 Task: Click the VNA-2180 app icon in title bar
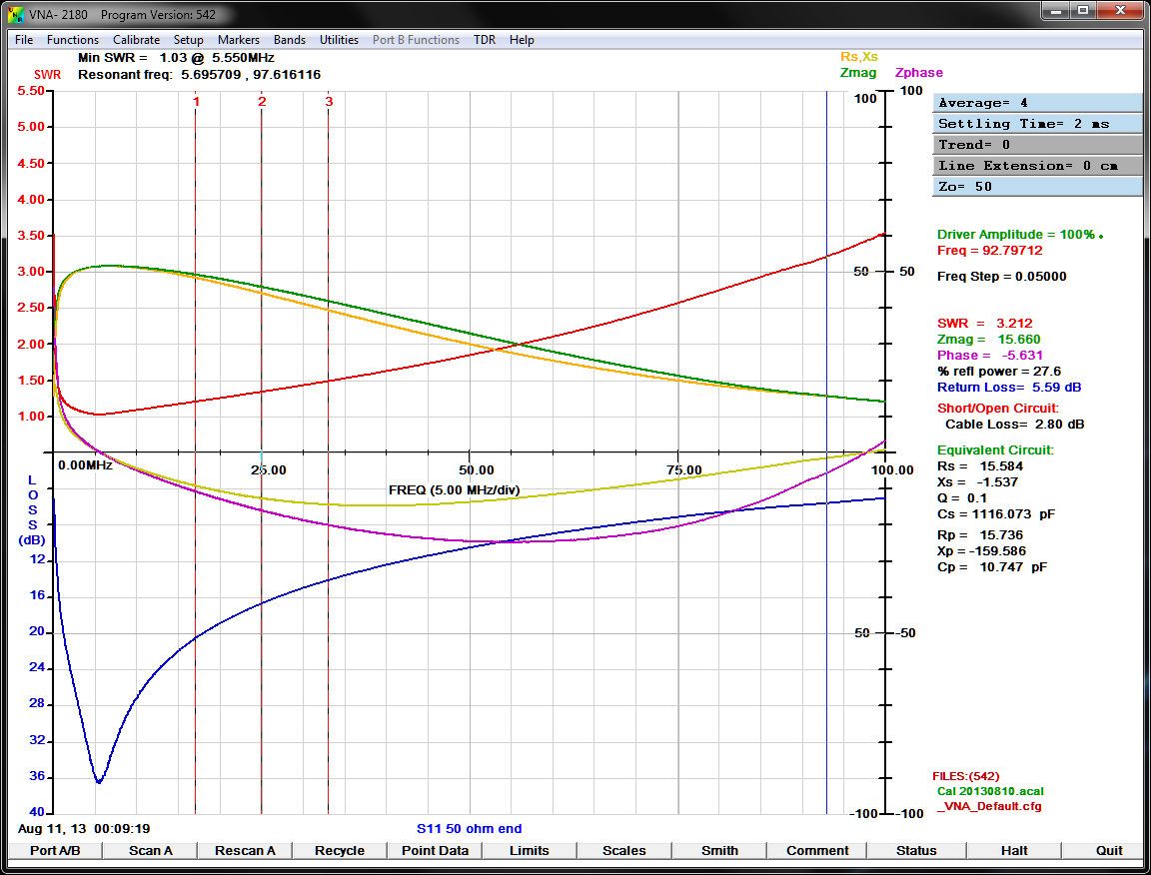point(15,15)
